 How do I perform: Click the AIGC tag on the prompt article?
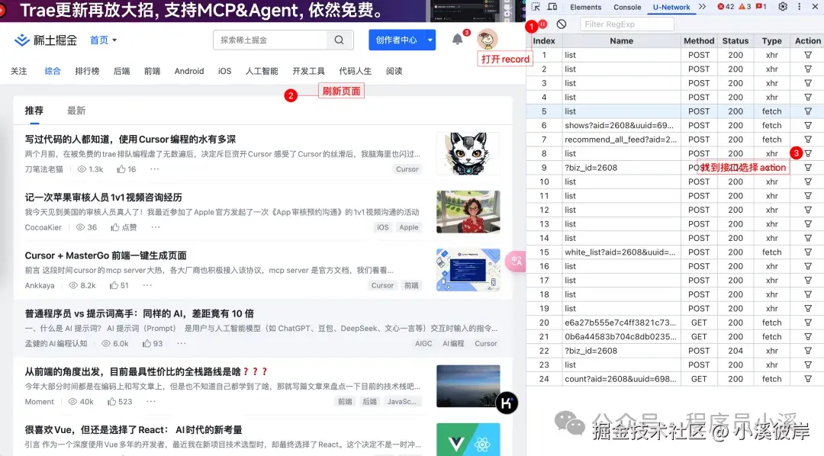coord(423,344)
